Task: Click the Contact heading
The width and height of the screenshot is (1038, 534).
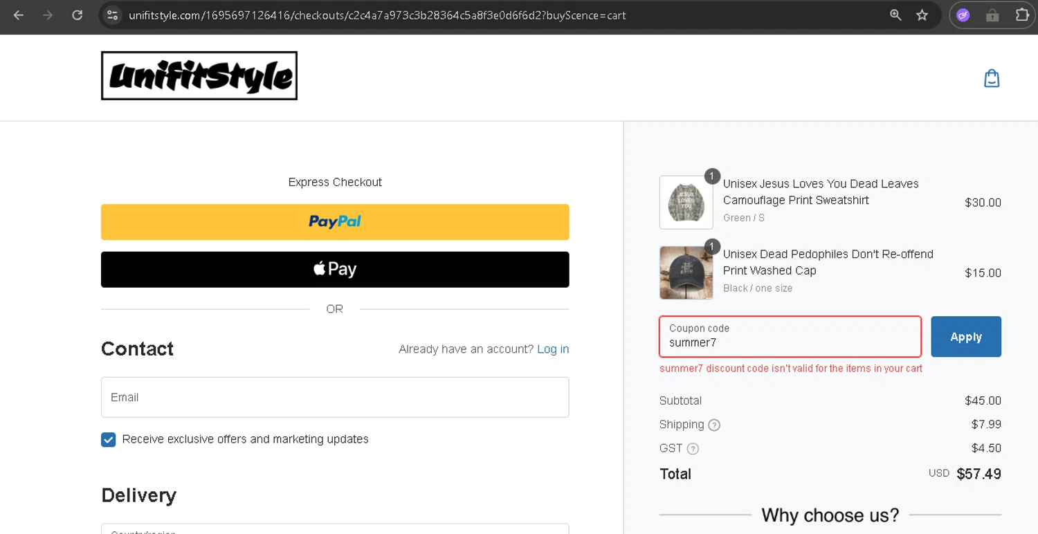Action: [137, 349]
